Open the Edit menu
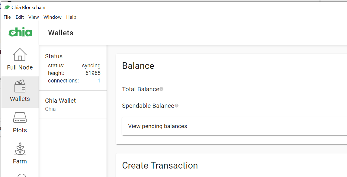The image size is (347, 177). click(x=20, y=17)
